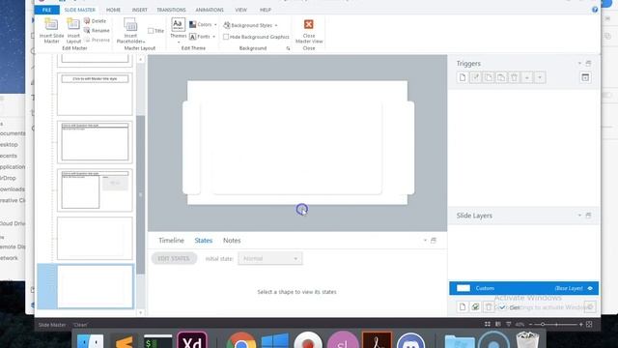The height and width of the screenshot is (348, 618).
Task: Click the duplicate layer icon
Action: pos(475,306)
